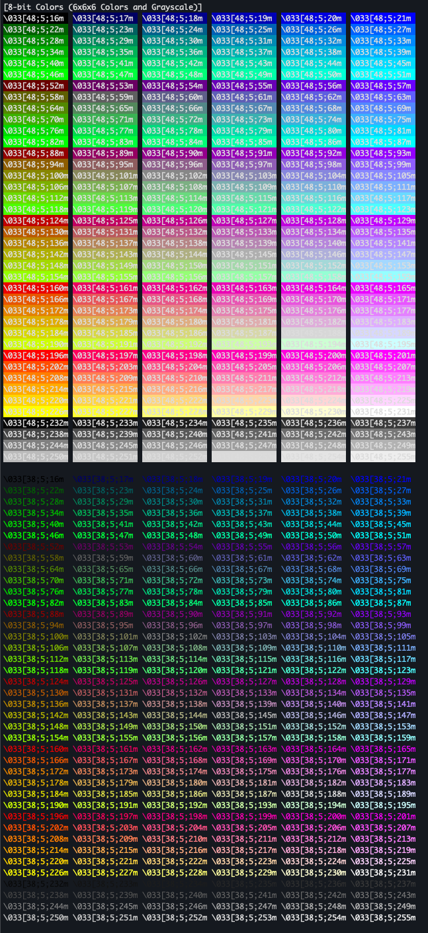This screenshot has width=428, height=933.
Task: Click the foreground text \033[38;5;48m
Action: (173, 536)
